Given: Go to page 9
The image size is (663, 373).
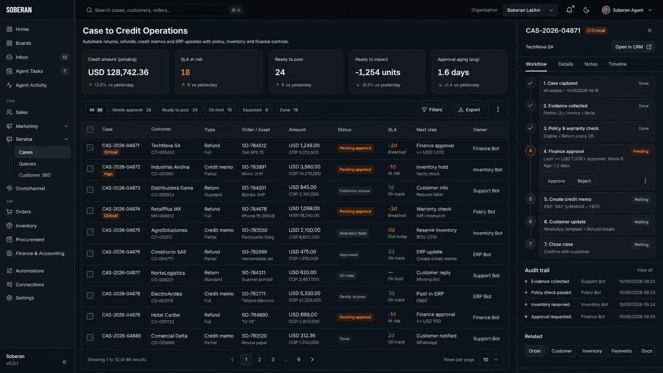Looking at the screenshot, I should pos(299,360).
